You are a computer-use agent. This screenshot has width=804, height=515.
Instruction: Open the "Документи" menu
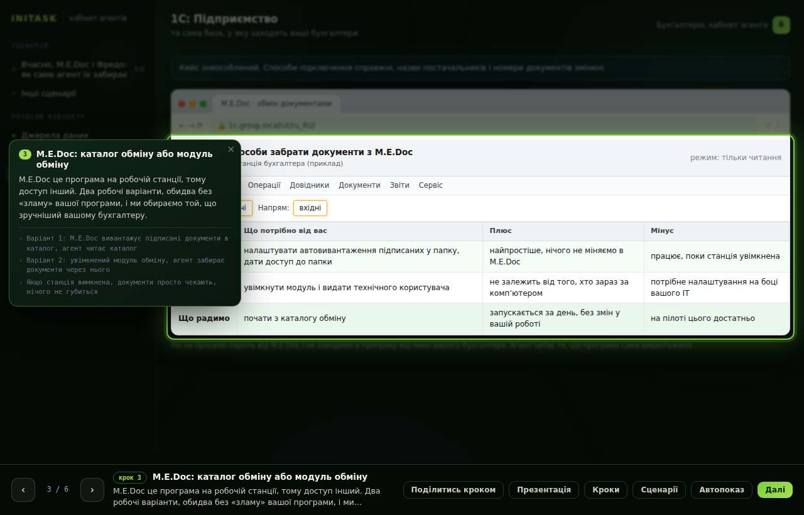point(359,185)
